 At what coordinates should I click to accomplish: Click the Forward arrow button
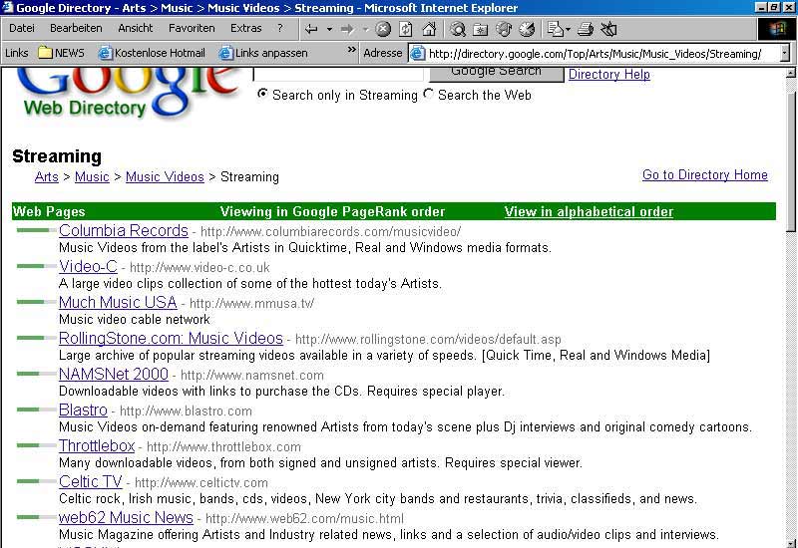point(347,30)
